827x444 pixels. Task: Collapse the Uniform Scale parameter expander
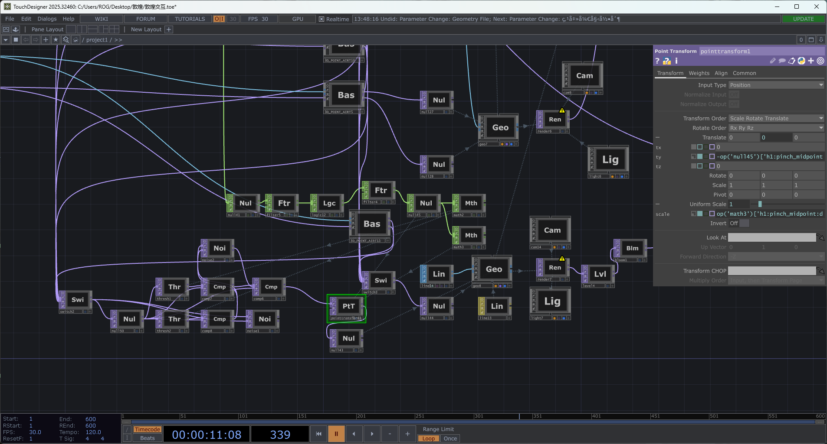click(658, 204)
